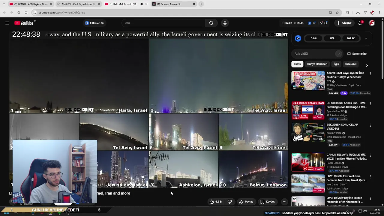
Task: Open Haber Global Tel Aviv live thumbnail
Action: tap(308, 162)
